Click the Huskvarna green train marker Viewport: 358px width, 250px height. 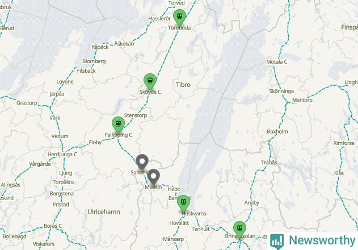point(184,203)
